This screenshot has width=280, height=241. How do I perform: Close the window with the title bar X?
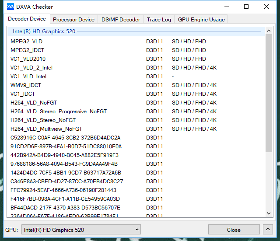click(266, 7)
